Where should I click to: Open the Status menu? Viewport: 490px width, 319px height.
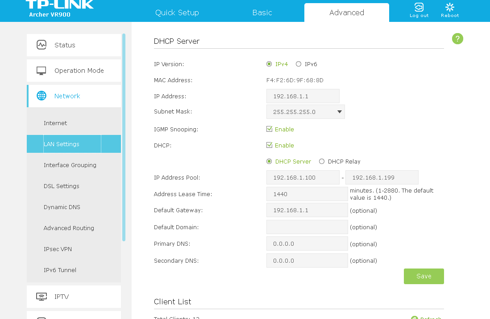click(74, 45)
